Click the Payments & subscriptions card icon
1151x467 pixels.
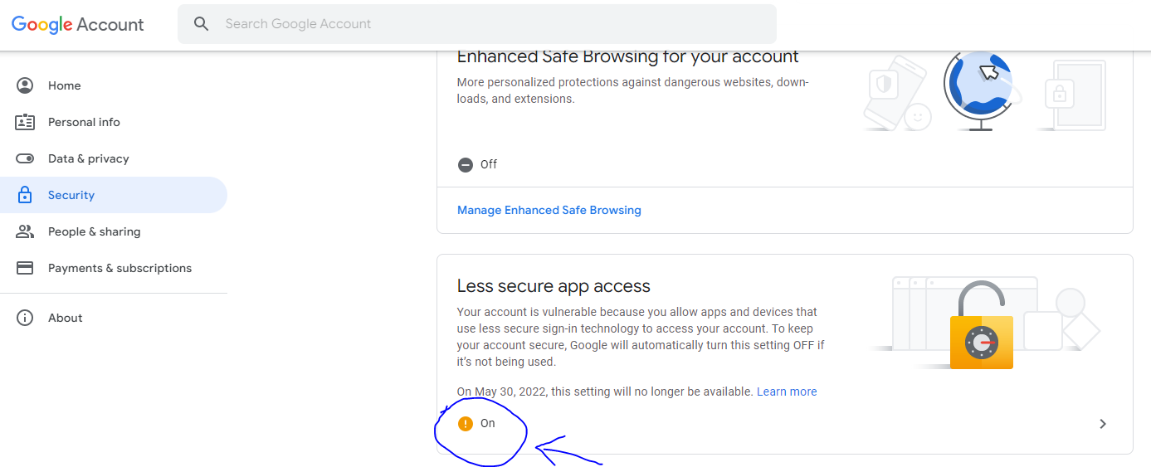25,268
